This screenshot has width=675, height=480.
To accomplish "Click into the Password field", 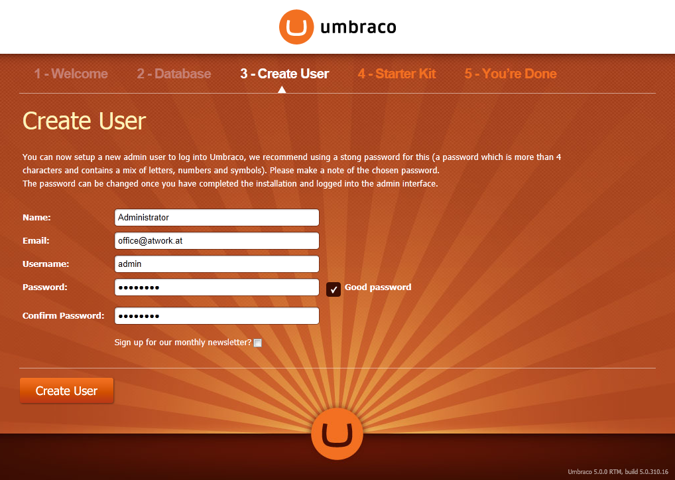I will tap(217, 287).
